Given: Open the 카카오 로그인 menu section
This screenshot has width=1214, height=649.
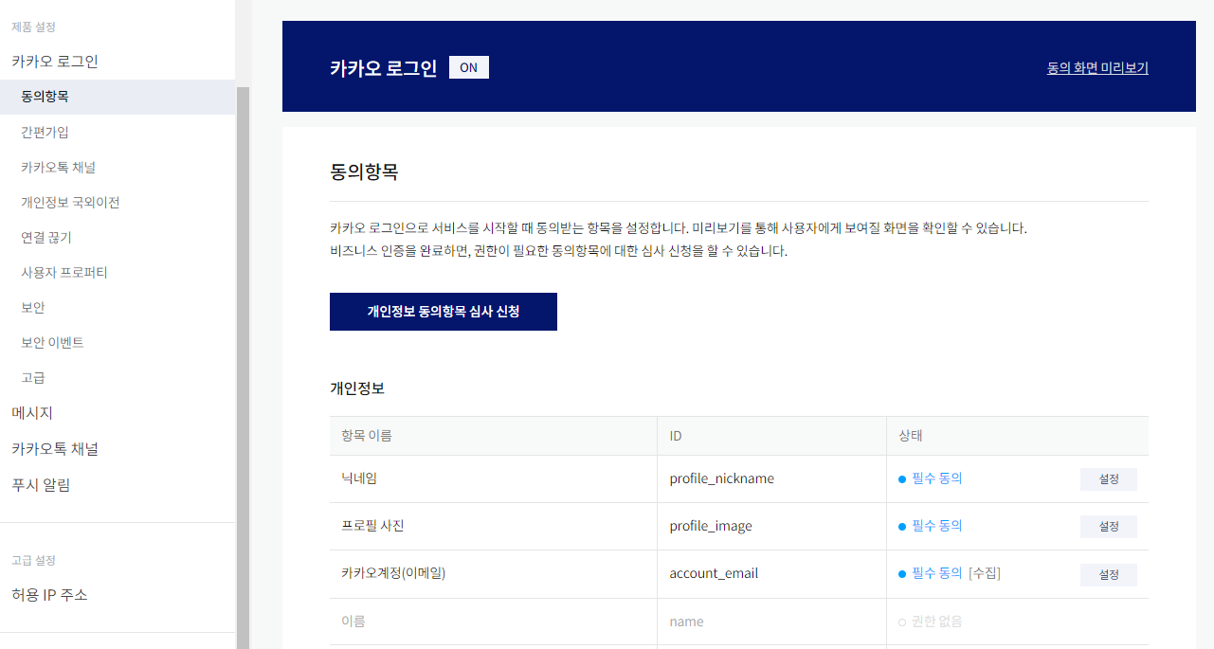Looking at the screenshot, I should click(55, 62).
